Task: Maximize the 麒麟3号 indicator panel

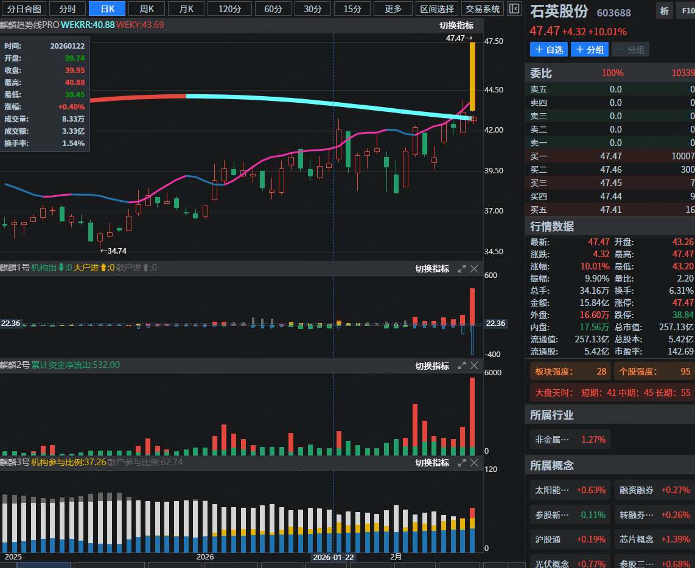Action: (462, 463)
